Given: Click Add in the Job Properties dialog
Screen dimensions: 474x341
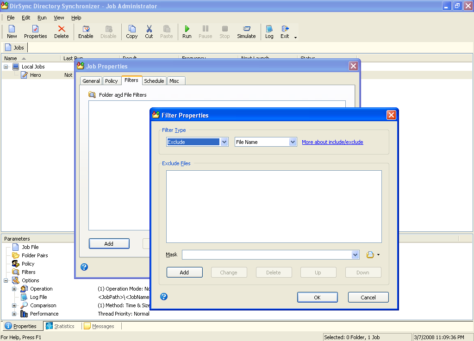Looking at the screenshot, I should 109,244.
